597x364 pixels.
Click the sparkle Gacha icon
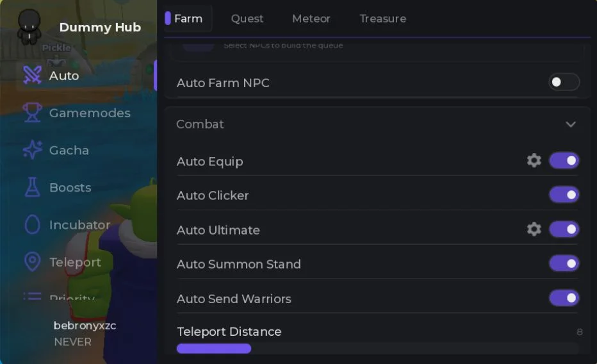click(x=33, y=149)
